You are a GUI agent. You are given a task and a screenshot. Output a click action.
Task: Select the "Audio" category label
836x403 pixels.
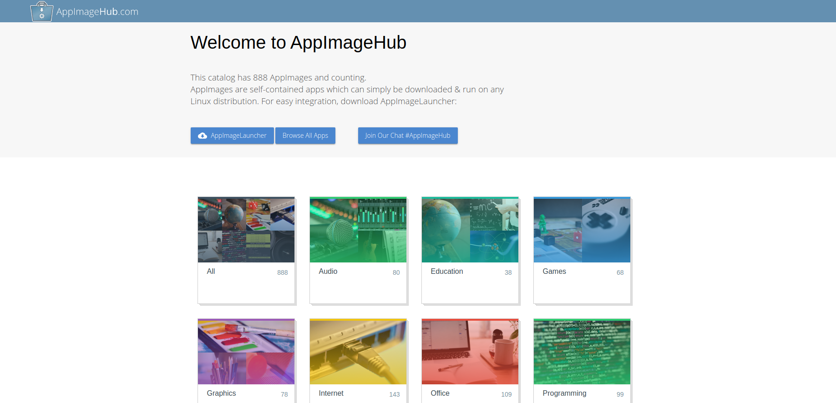[328, 271]
